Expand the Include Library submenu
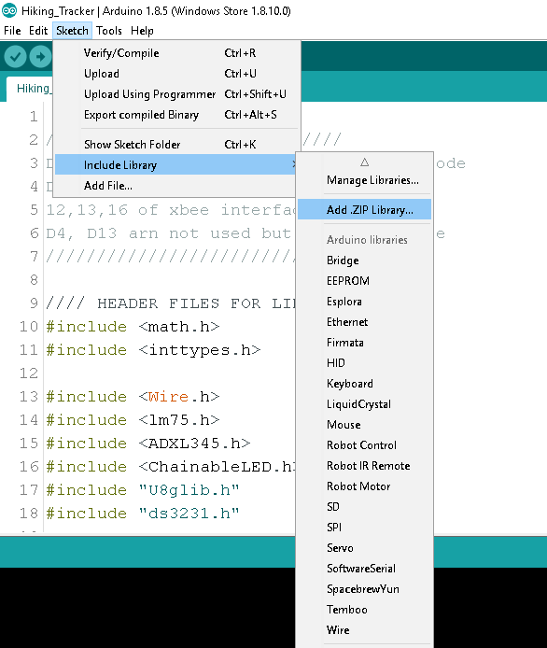 coord(176,165)
